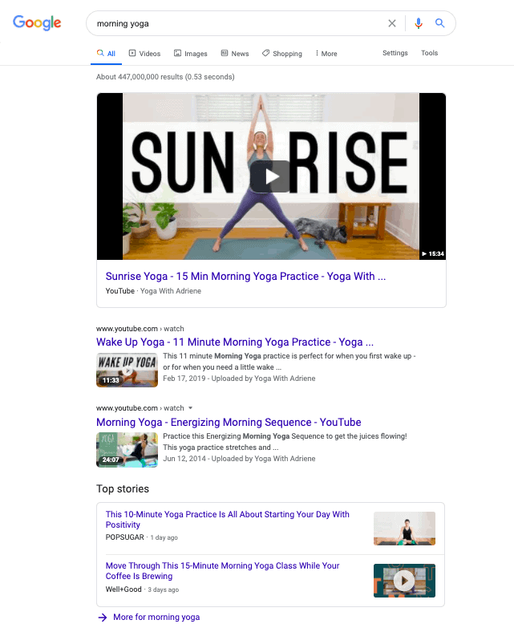Start voice search with microphone icon

click(x=419, y=23)
